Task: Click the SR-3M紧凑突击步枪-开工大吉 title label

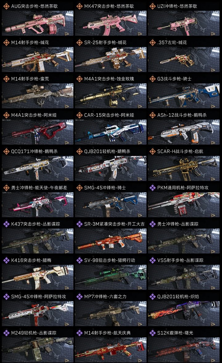Action: coord(114,224)
